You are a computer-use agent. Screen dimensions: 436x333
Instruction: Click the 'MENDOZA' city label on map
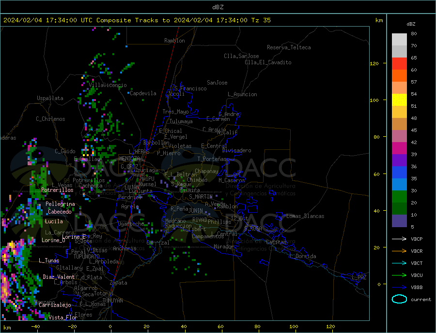click(x=129, y=159)
